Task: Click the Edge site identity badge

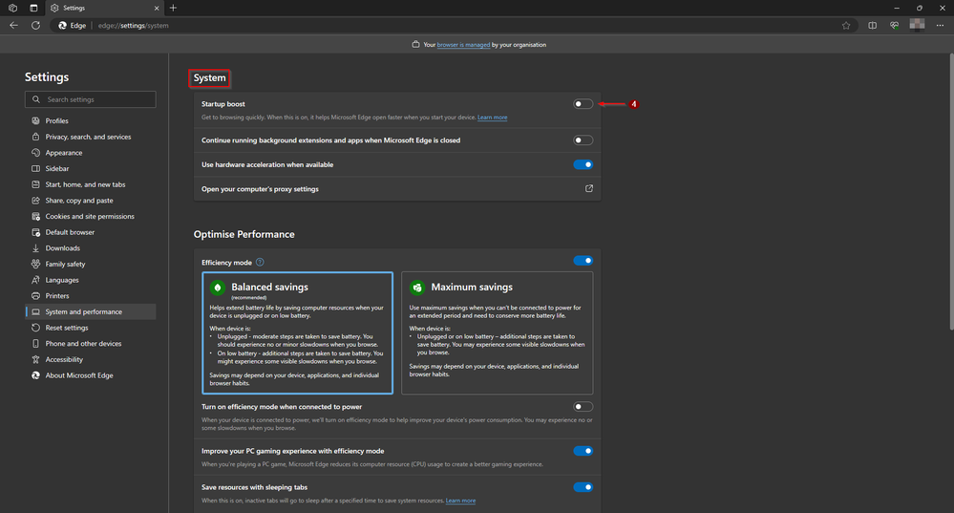Action: tap(73, 26)
